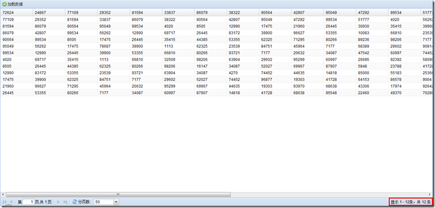Viewport: 435px width, 208px height.
Task: Select the cell containing 86578
Action: (405, 80)
